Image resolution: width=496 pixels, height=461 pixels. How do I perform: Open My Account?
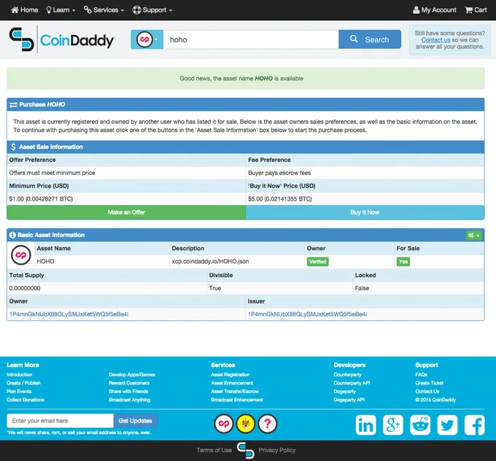[x=435, y=9]
